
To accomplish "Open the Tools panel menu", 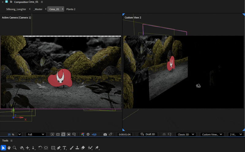I will (x=11, y=141).
